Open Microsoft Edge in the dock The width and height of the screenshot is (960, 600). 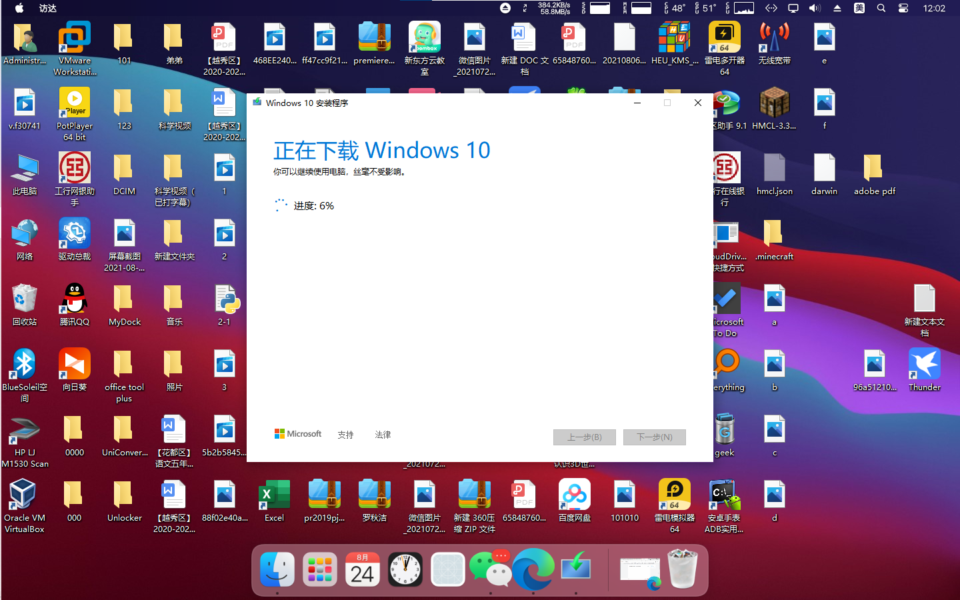tap(533, 569)
